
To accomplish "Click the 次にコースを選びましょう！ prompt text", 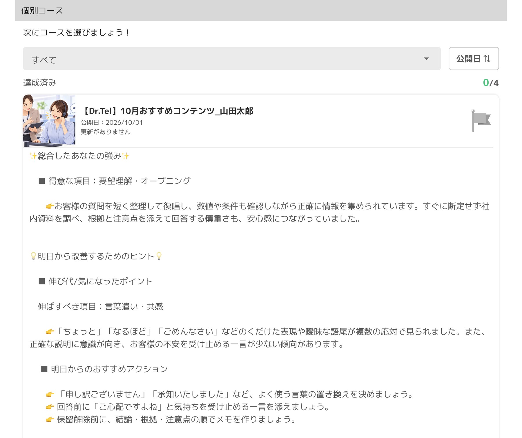I will tap(77, 32).
